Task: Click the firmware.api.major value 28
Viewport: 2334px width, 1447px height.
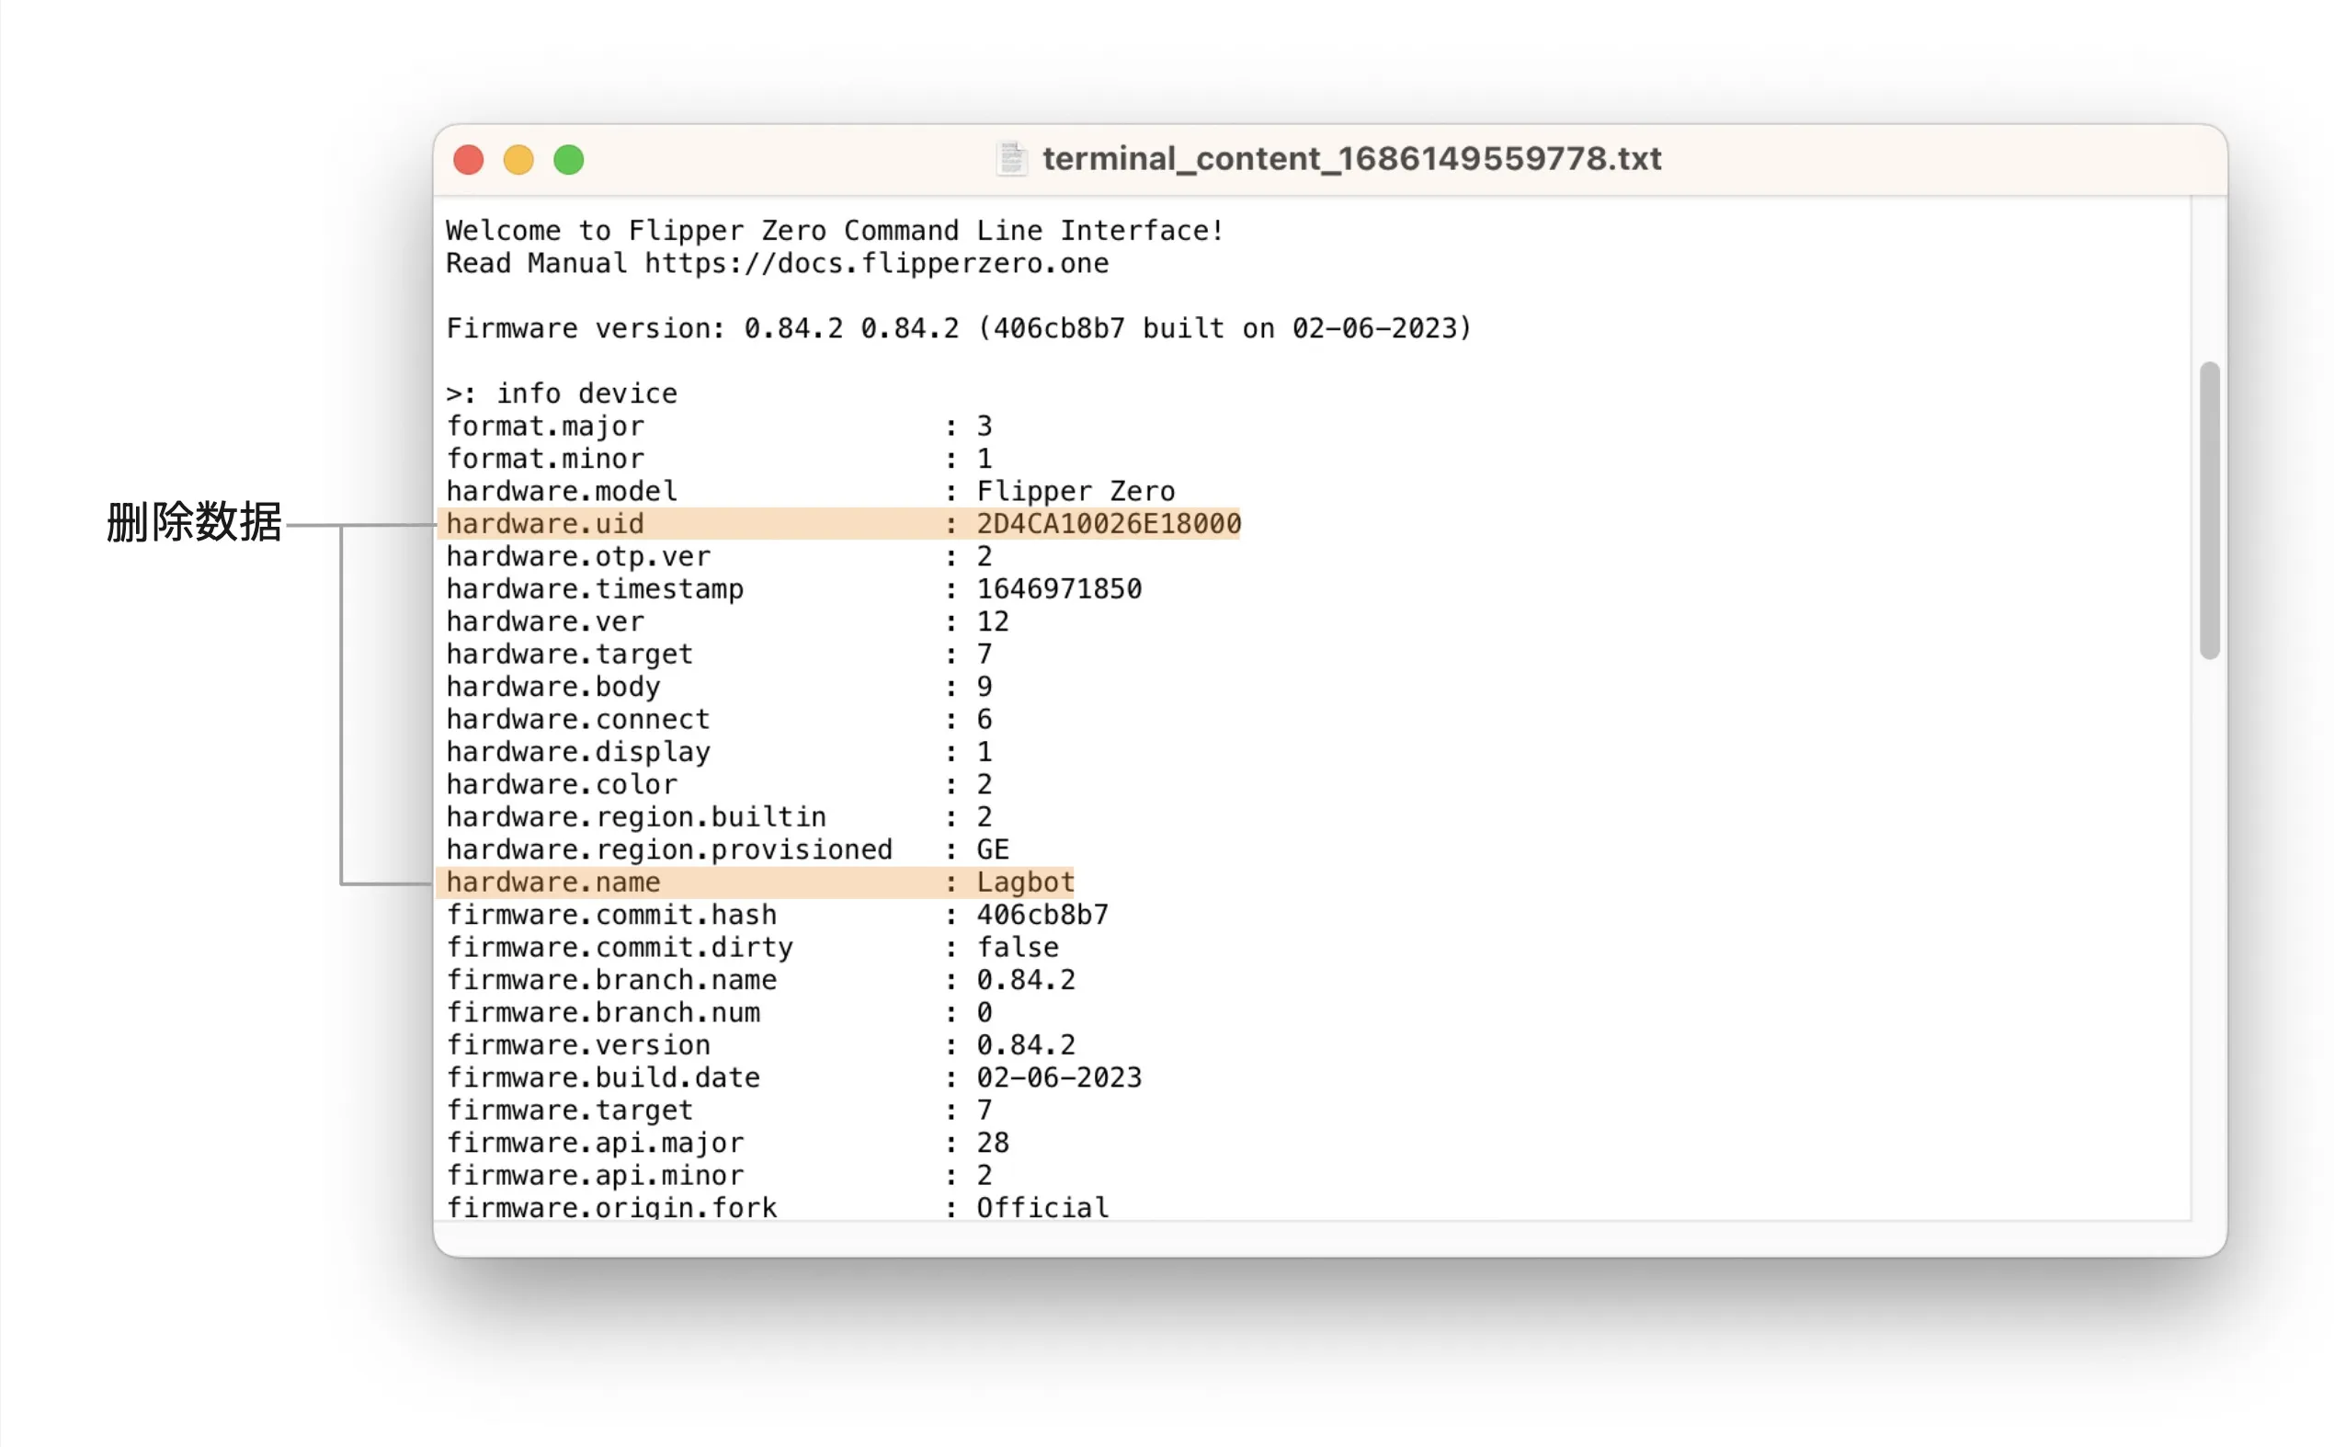Action: click(x=993, y=1142)
